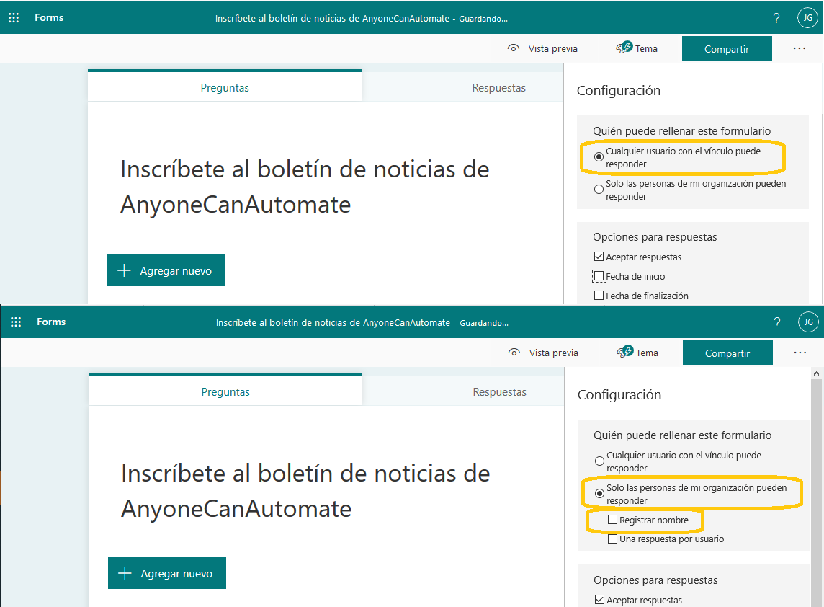Click form title heading in top window
824x607 pixels.
(305, 187)
